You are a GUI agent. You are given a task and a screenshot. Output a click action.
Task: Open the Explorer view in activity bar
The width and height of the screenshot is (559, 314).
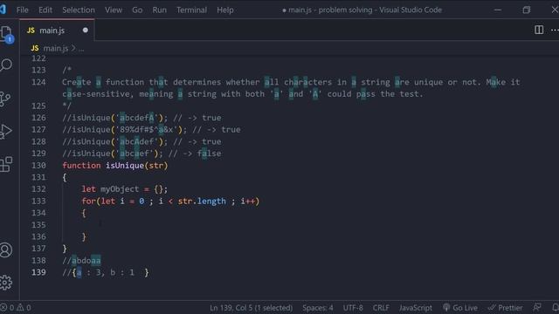click(7, 34)
